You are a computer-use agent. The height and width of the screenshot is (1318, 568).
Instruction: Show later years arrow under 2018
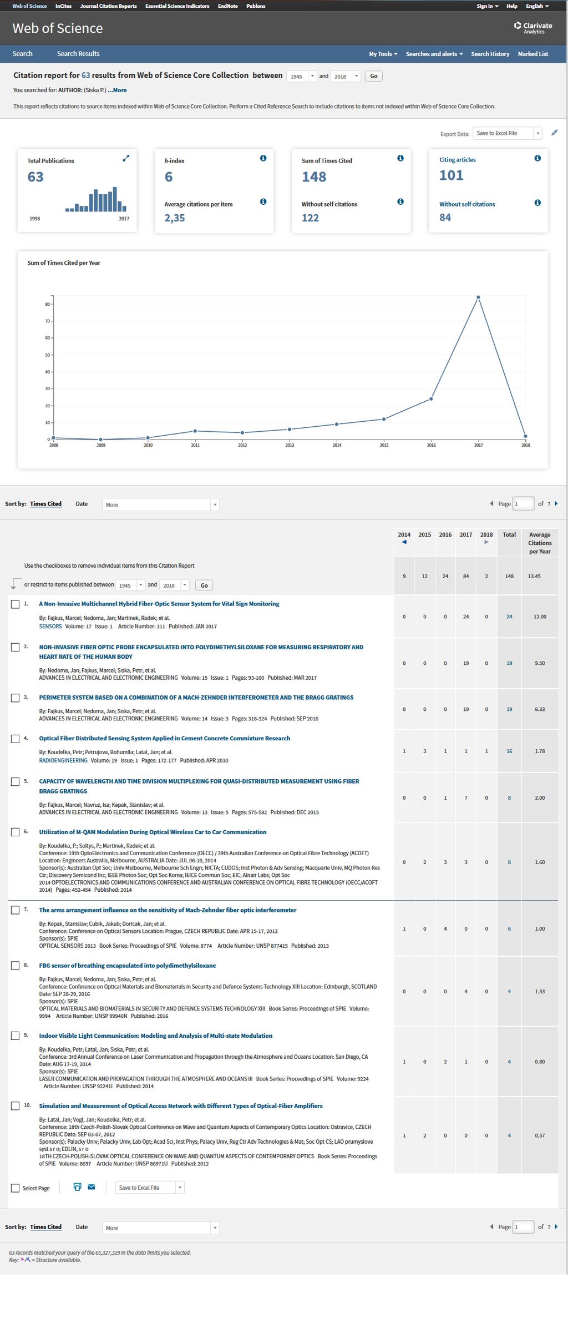click(x=486, y=542)
